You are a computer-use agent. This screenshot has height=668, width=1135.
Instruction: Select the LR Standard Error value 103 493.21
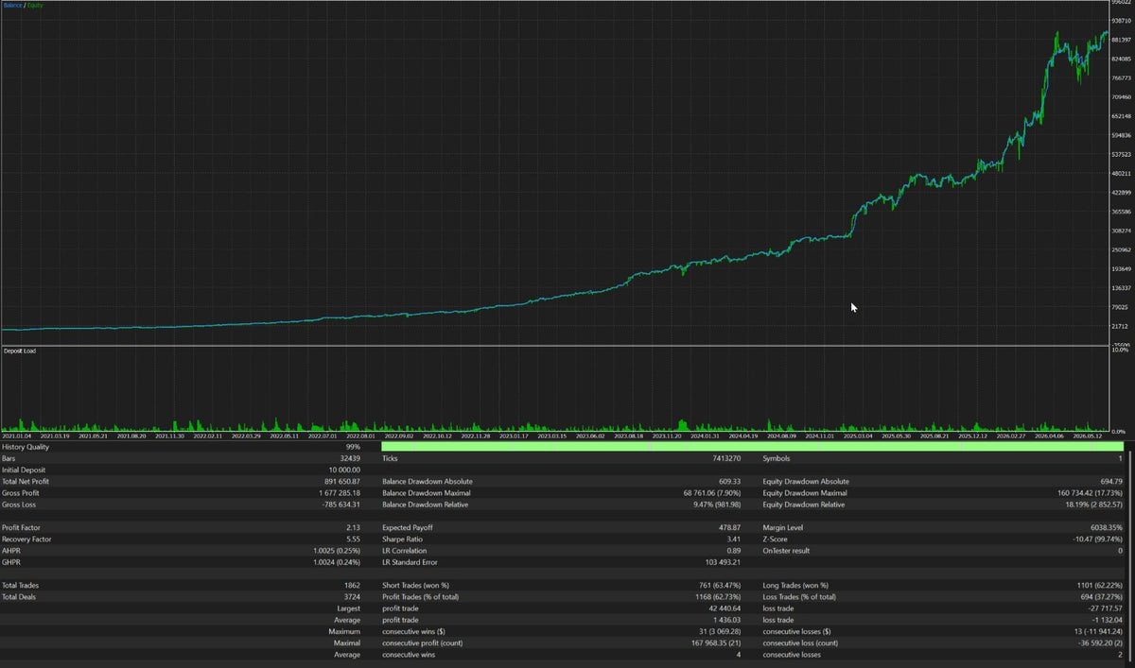pos(723,561)
